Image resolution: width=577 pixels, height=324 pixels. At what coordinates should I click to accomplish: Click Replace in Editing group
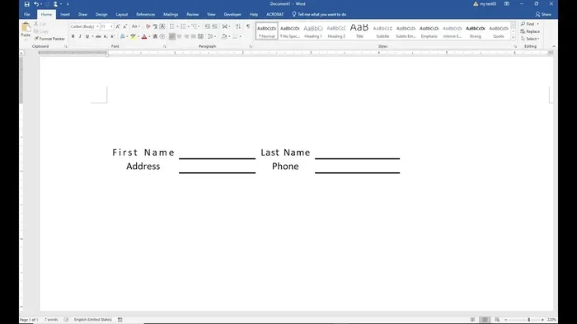pyautogui.click(x=530, y=31)
